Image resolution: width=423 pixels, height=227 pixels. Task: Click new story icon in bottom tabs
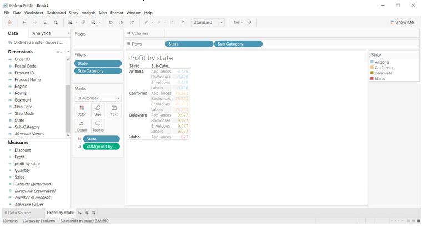point(94,213)
